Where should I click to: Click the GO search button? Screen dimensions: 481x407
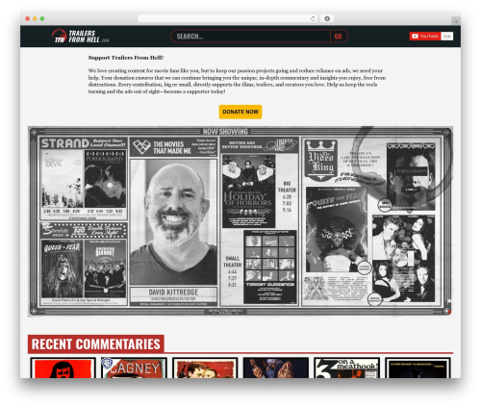339,37
